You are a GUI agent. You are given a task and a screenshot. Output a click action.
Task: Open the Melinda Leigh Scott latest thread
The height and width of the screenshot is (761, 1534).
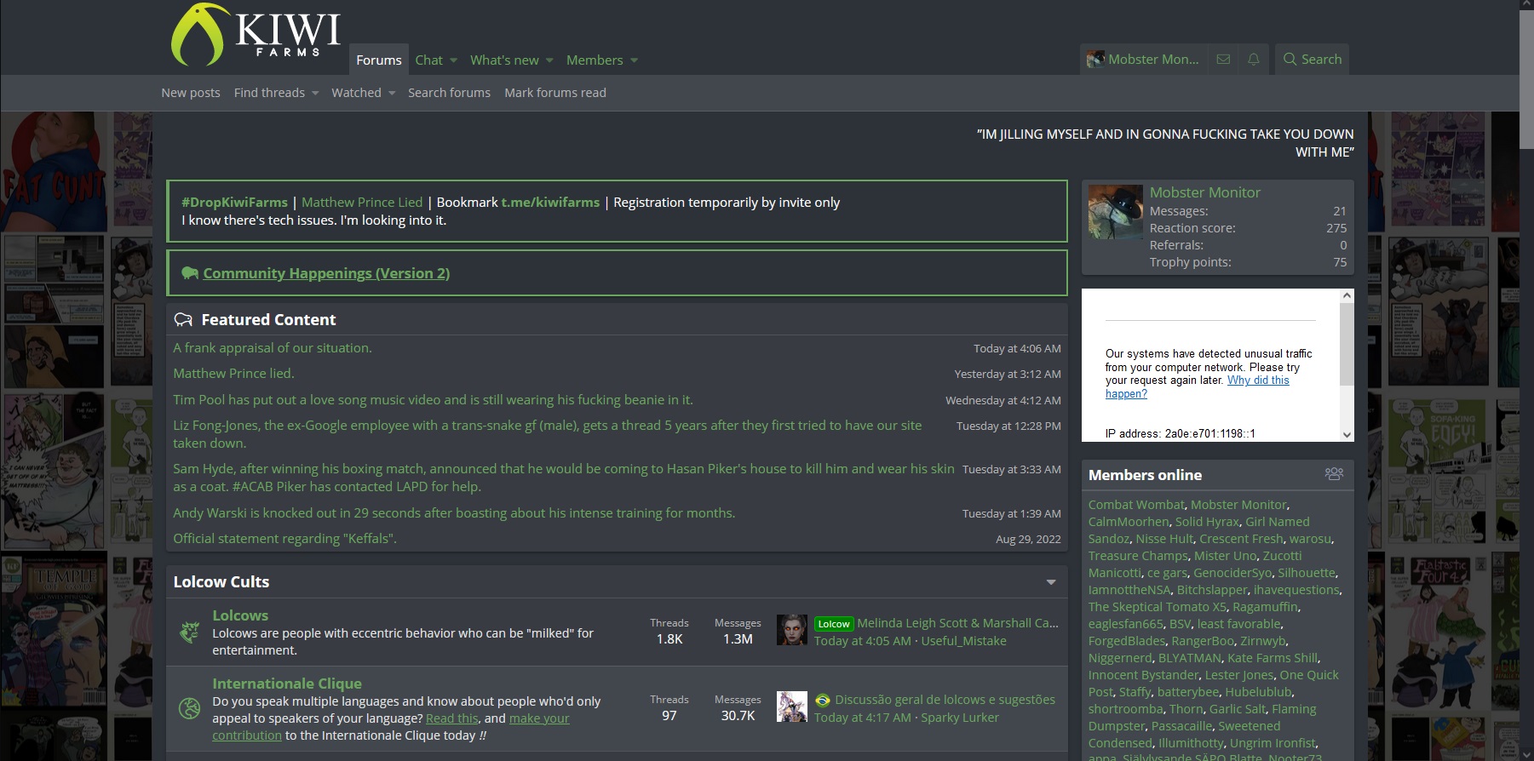coord(957,624)
